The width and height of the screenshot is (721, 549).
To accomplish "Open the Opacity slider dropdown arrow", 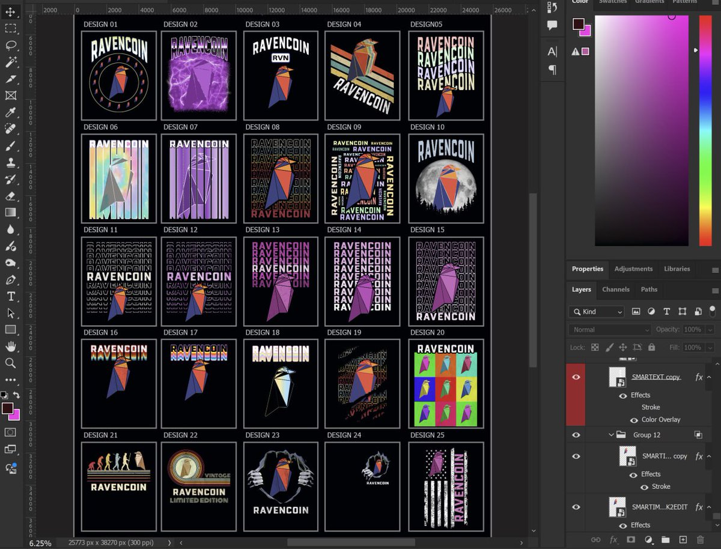I will point(710,330).
